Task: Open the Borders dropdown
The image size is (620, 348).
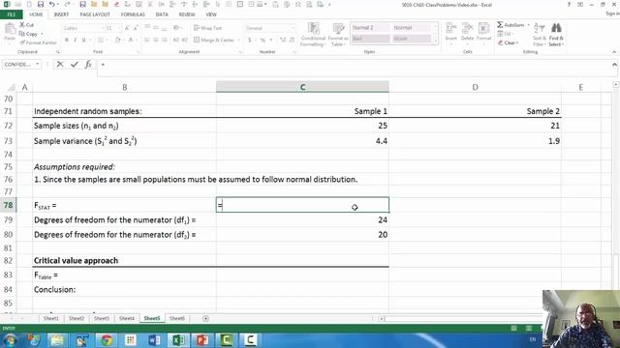Action: 107,40
